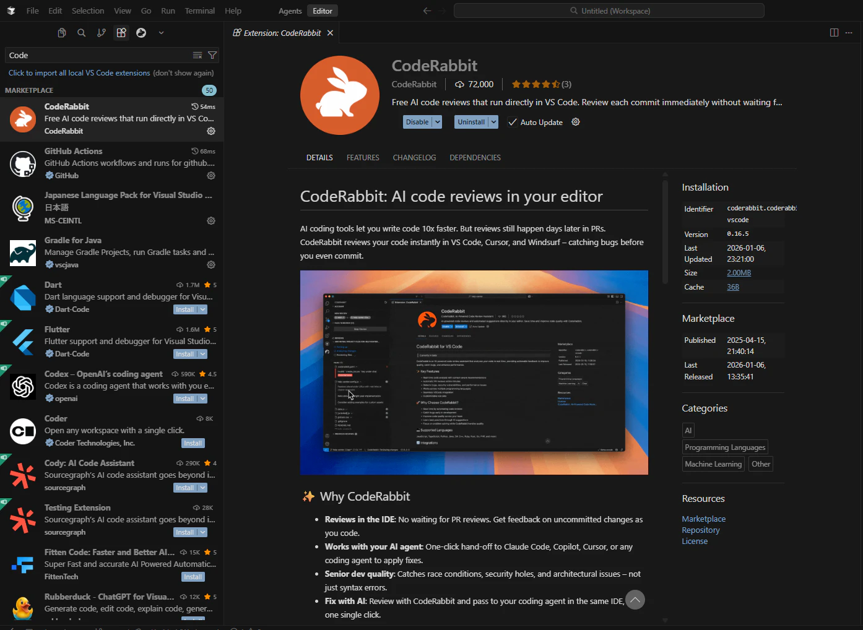
Task: Click the Uninstall button
Action: coord(471,122)
